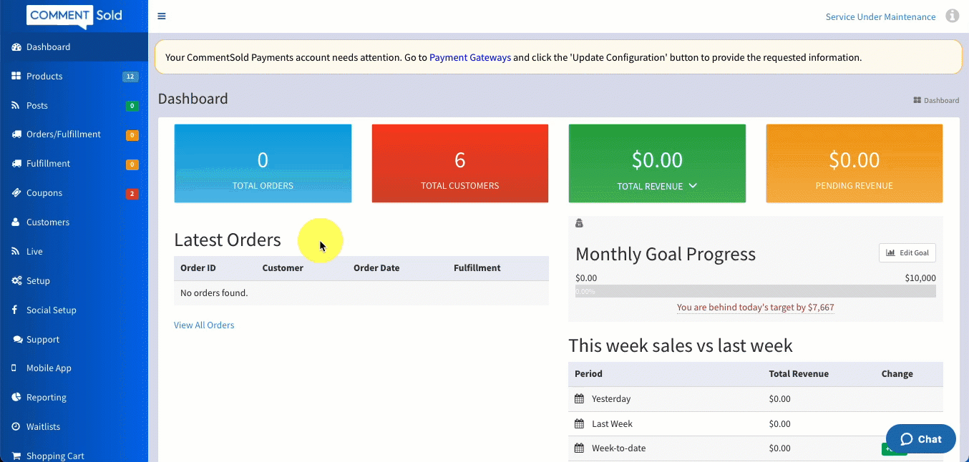Viewport: 969px width, 462px height.
Task: Click the monthly goal progress bar
Action: [755, 292]
